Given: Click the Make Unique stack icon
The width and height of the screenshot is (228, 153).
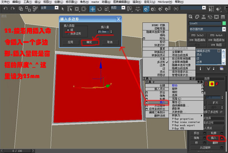Looking at the screenshot, I should click(x=209, y=69).
